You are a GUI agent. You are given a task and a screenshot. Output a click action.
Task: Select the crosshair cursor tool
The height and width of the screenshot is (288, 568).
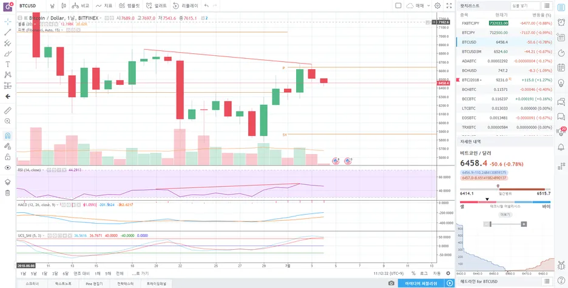[8, 21]
